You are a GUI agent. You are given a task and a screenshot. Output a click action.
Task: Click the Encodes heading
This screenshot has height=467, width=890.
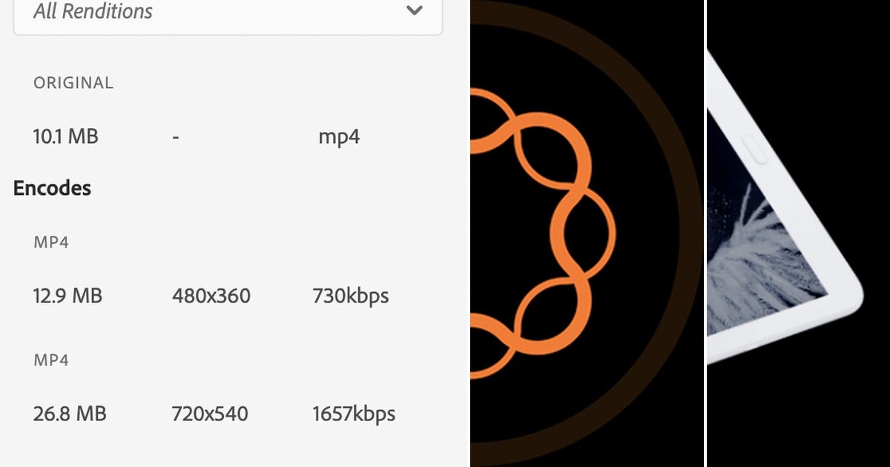point(52,188)
